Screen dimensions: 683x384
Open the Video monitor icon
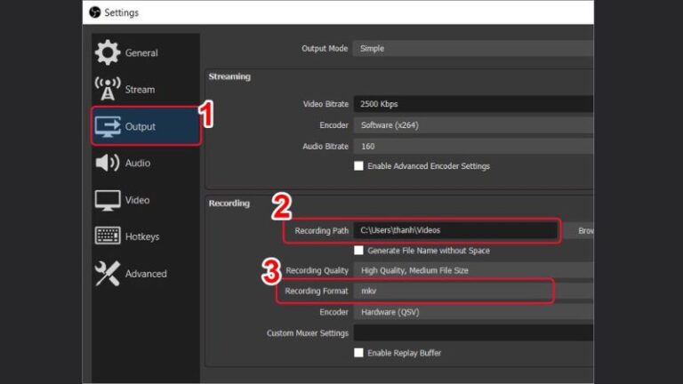(x=108, y=200)
